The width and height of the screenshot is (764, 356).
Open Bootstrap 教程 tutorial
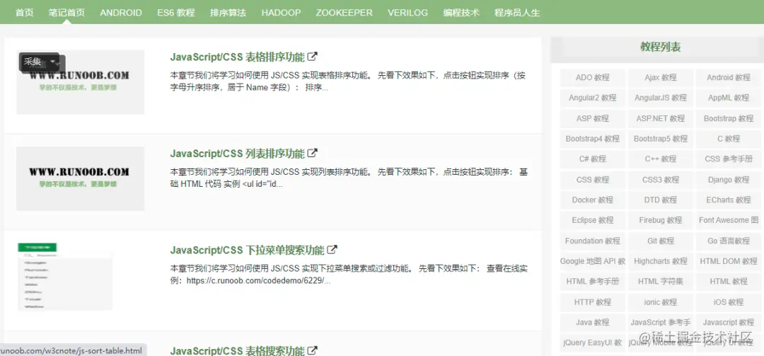(x=729, y=118)
